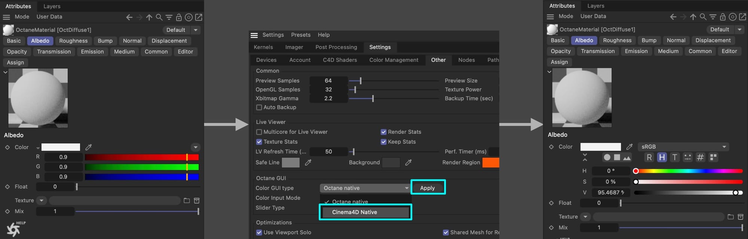Click up arrow in left Attributes panel
The width and height of the screenshot is (748, 239).
pos(149,17)
